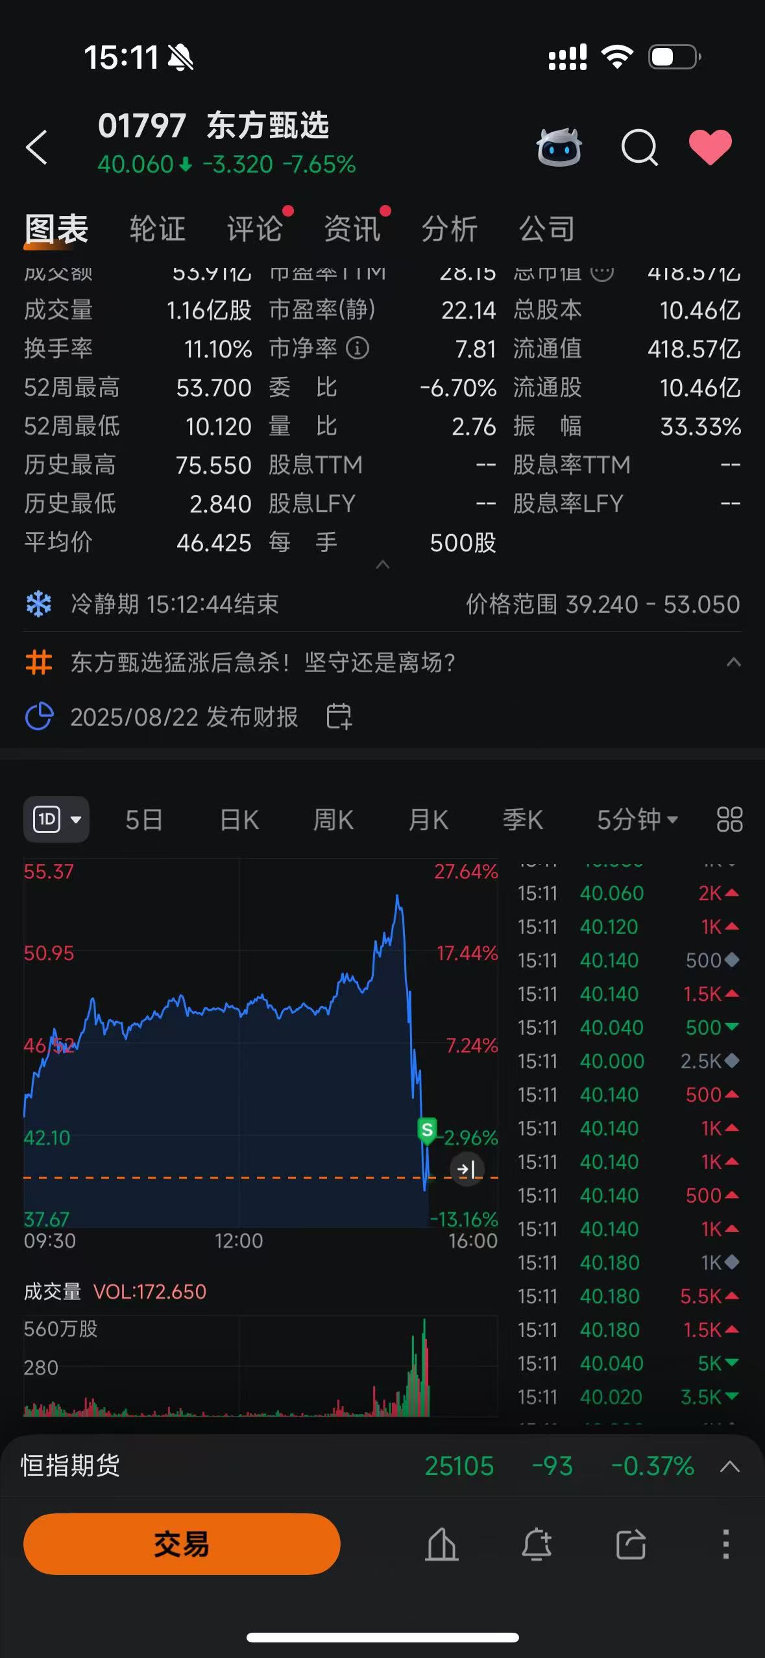The image size is (765, 1658).
Task: Tap the muted bell status bar icon
Action: coord(180,58)
